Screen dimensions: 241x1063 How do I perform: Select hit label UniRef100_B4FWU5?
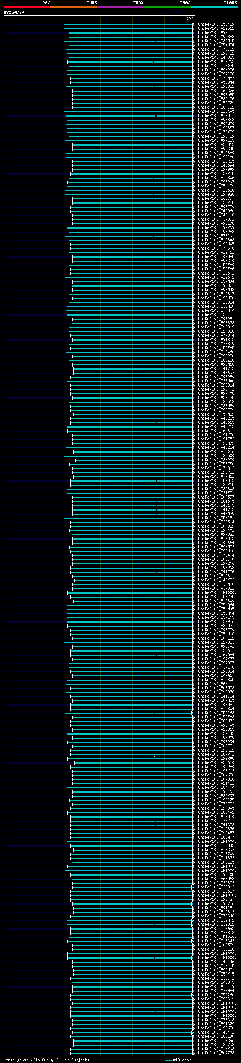pos(216,57)
